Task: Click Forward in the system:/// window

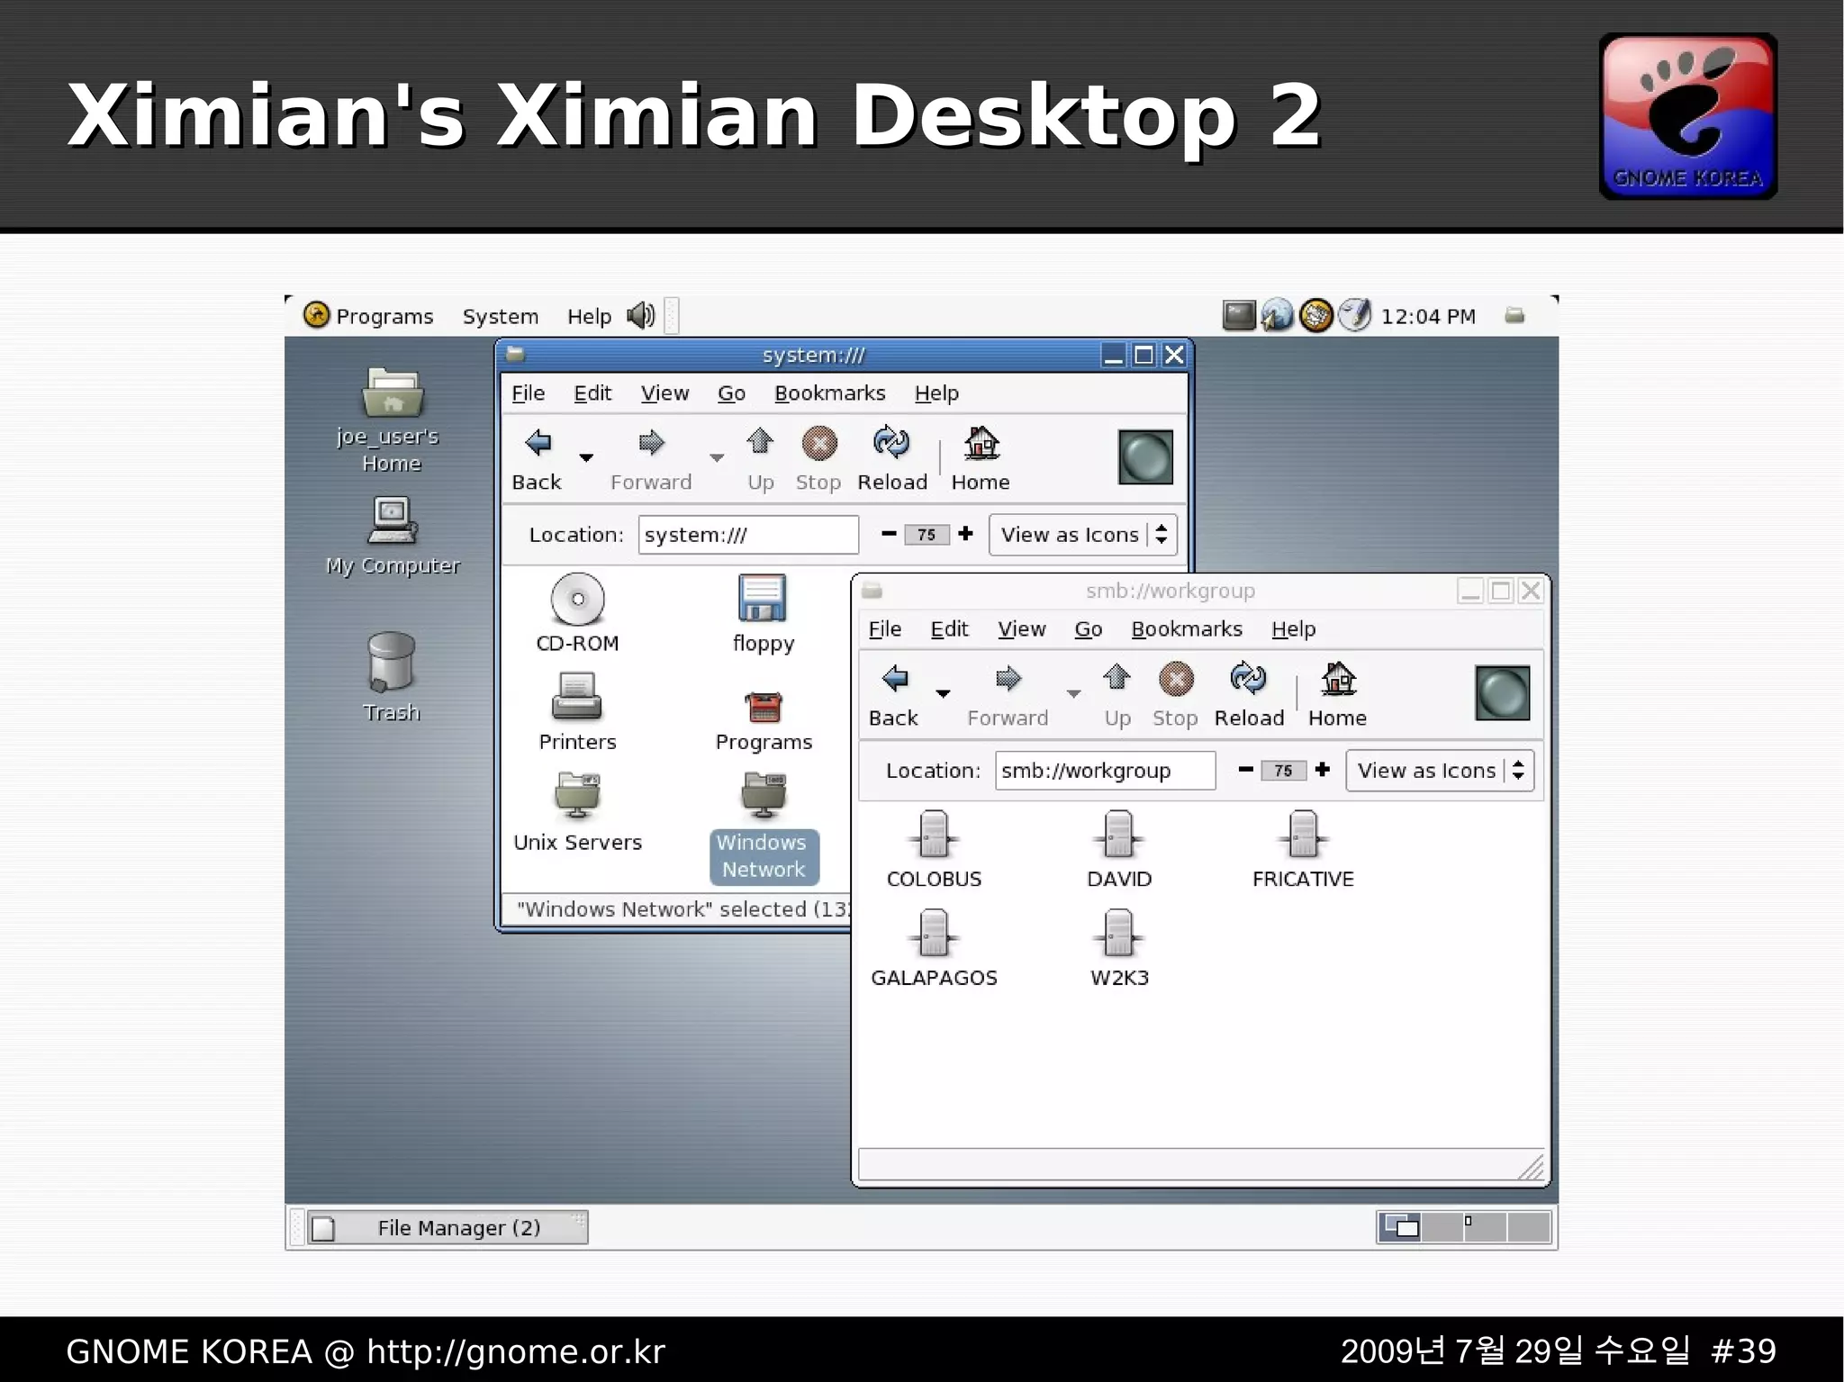Action: (x=651, y=458)
